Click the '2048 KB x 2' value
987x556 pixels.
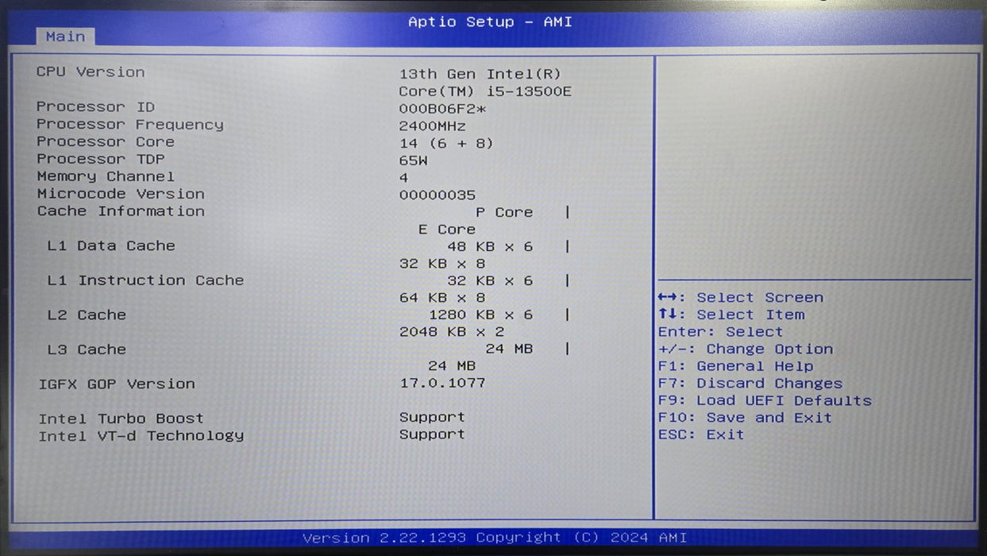click(451, 332)
